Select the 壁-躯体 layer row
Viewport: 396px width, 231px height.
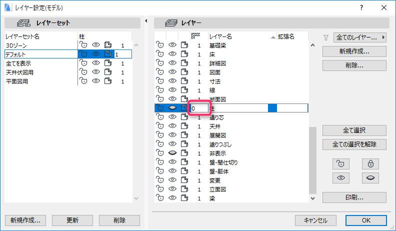231,171
